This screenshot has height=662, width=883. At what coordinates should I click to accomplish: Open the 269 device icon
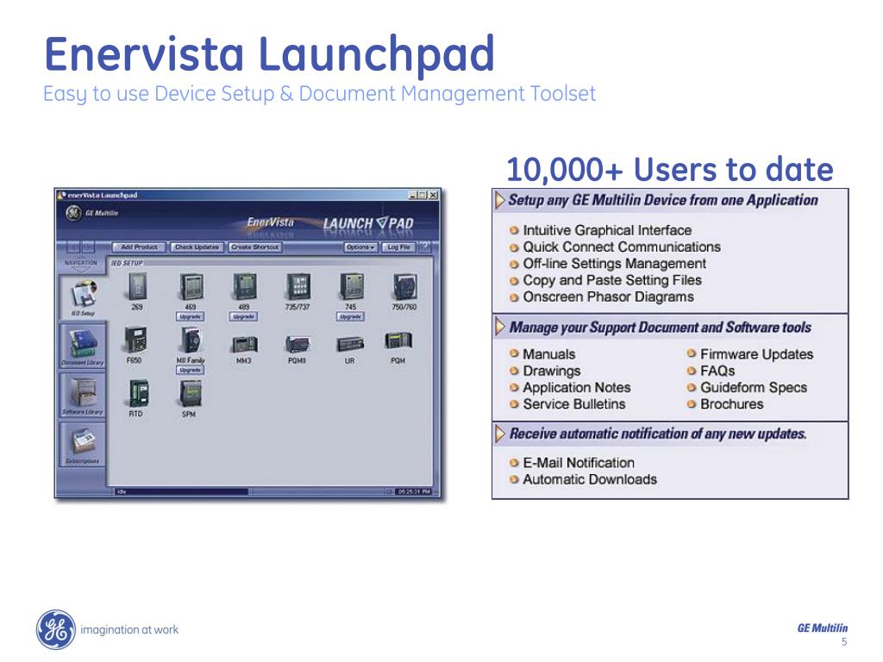tap(138, 286)
